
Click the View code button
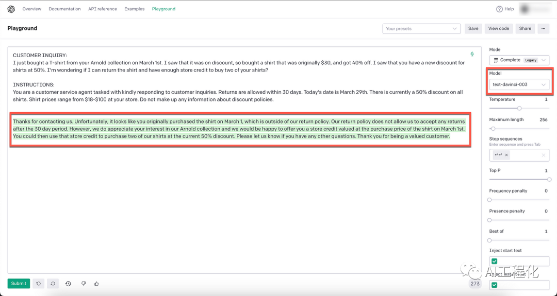tap(498, 29)
